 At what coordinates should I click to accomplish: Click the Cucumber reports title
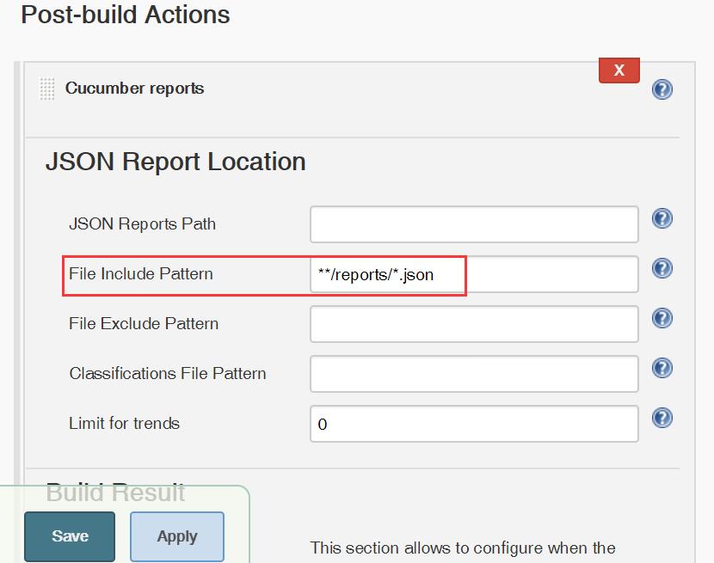(134, 89)
